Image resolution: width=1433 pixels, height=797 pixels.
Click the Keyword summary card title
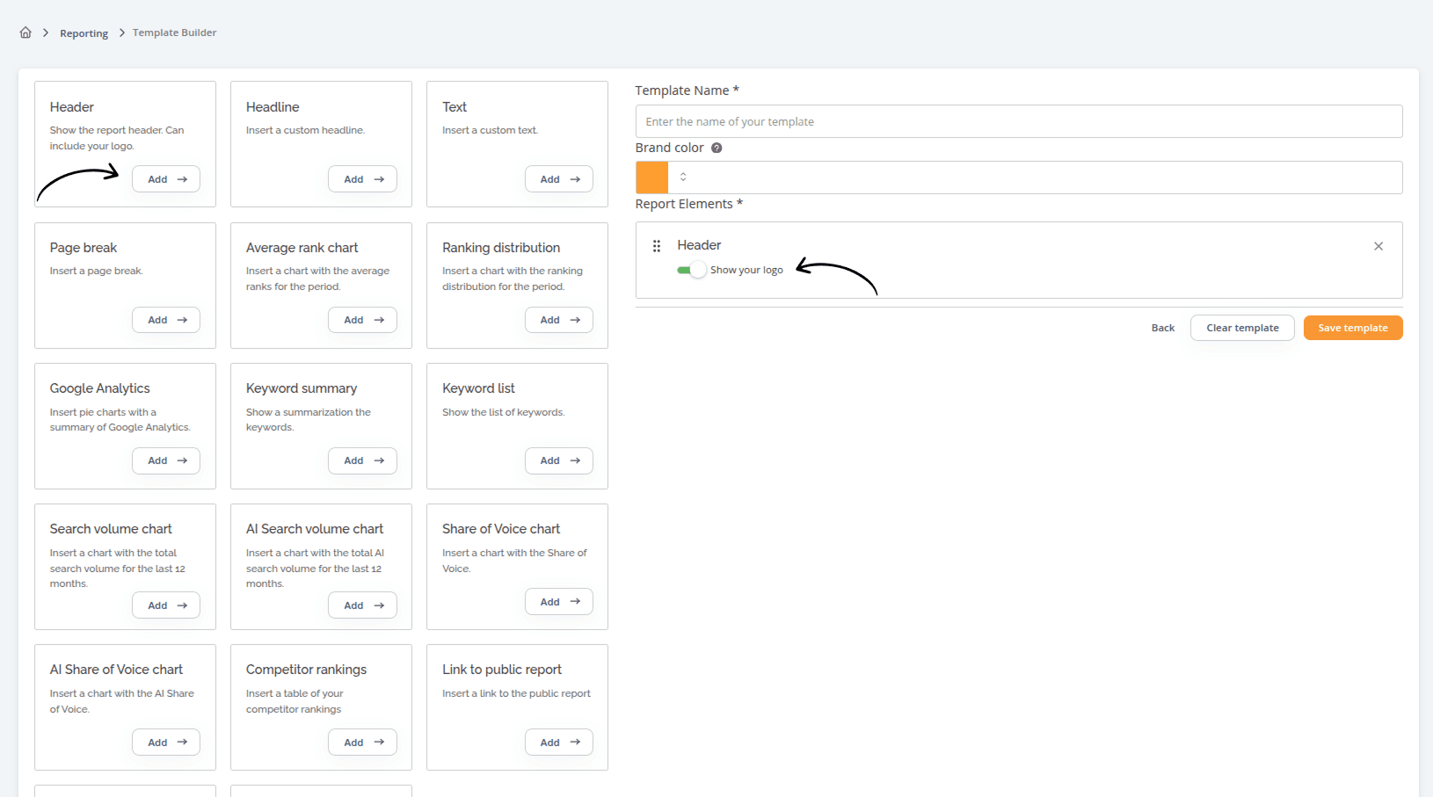(302, 388)
